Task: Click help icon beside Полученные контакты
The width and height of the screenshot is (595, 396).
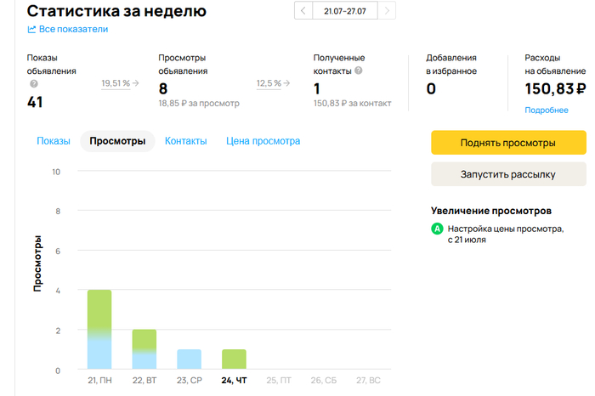Action: pyautogui.click(x=359, y=71)
